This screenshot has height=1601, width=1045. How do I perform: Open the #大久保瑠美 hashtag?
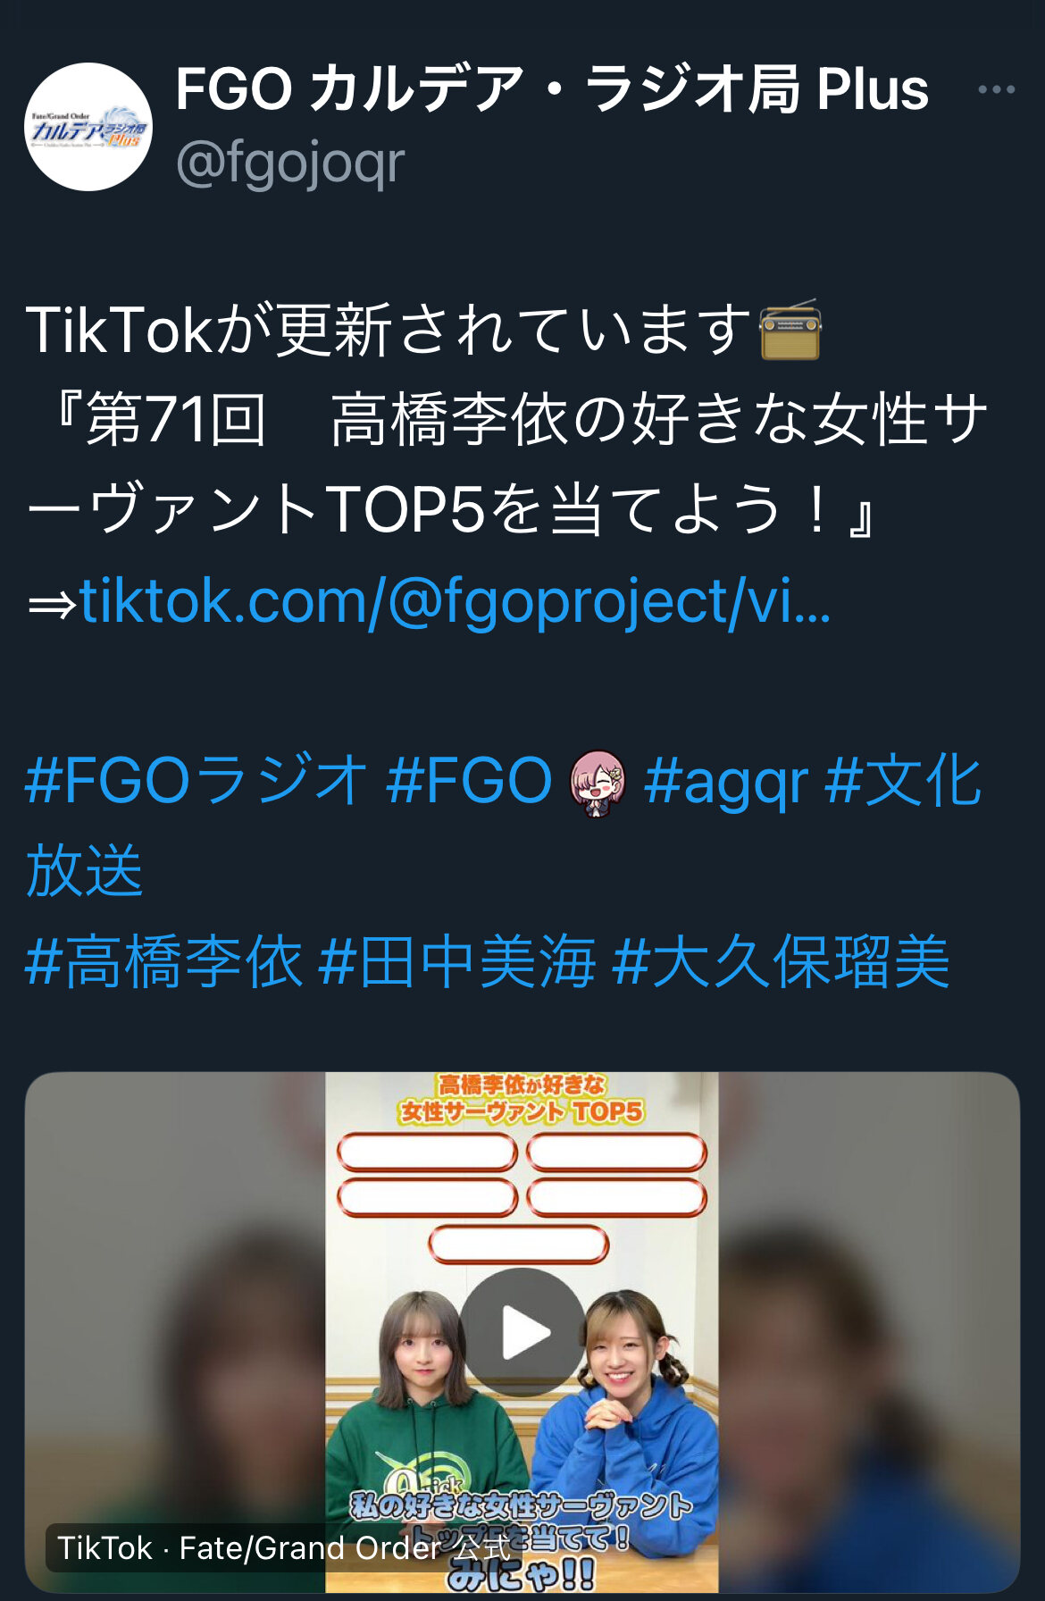tap(782, 962)
